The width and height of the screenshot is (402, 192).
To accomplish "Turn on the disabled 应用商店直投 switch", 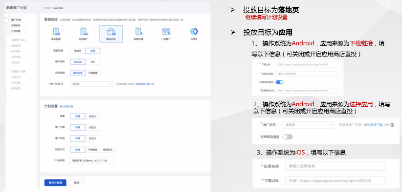I will [288, 137].
